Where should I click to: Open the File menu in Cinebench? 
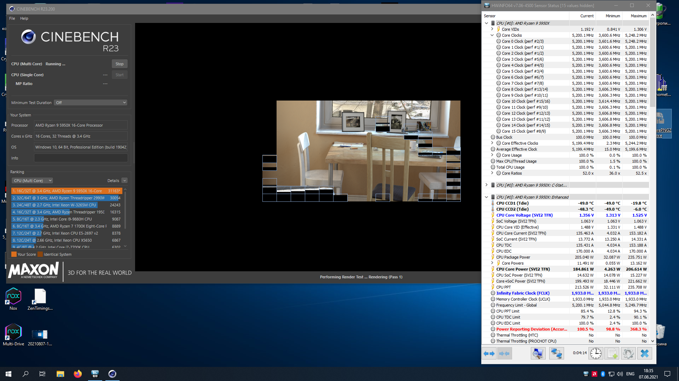point(12,18)
